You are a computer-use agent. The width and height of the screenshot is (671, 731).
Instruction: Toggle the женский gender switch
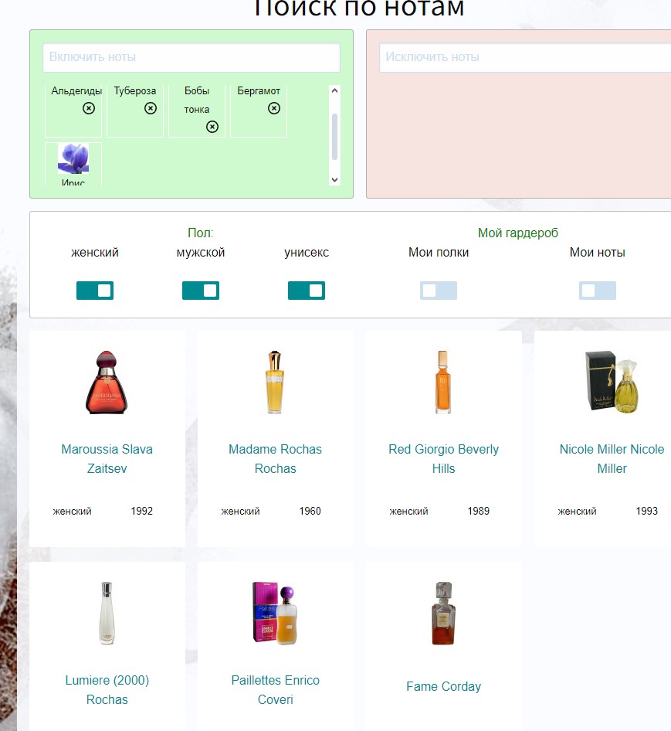tap(95, 291)
